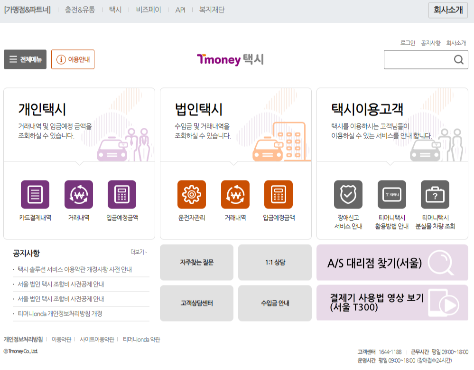The image size is (474, 370).
Task: Select 충전&유통 in top navigation
Action: [x=80, y=10]
